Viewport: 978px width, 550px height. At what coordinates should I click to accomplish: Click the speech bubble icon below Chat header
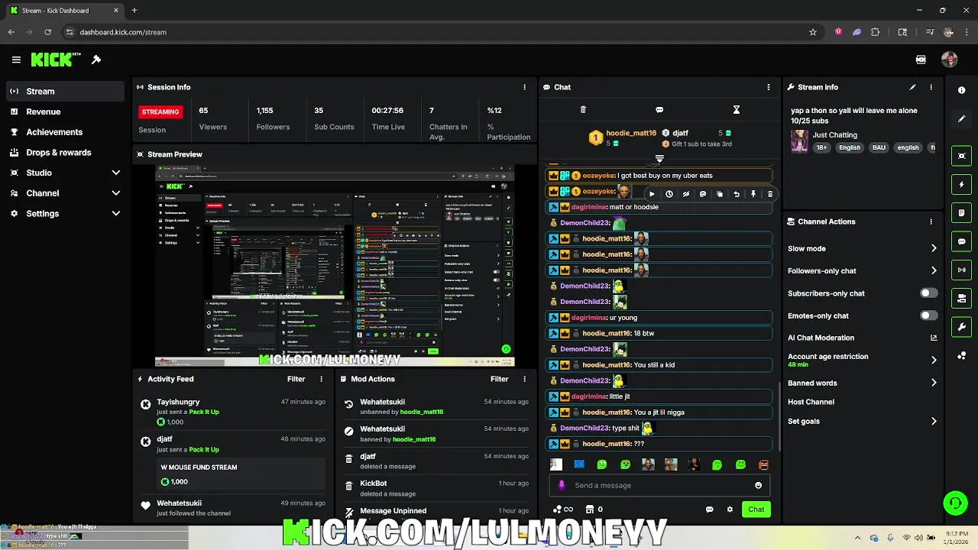659,110
